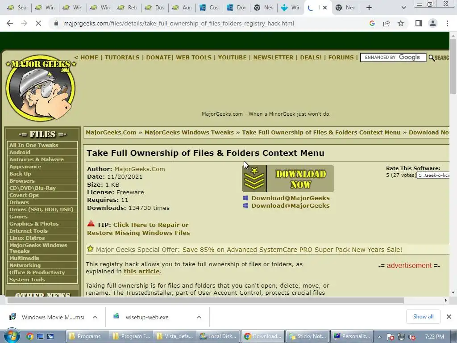Click MajorGeeks Windows Tweaks breadcrumb
Viewport: 457px width, 343px height.
[189, 132]
